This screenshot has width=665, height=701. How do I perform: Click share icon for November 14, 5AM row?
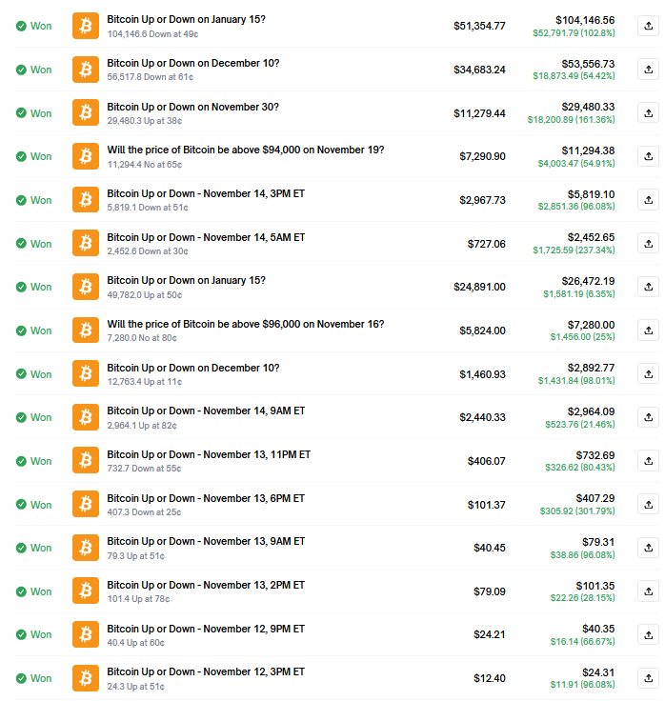[648, 243]
